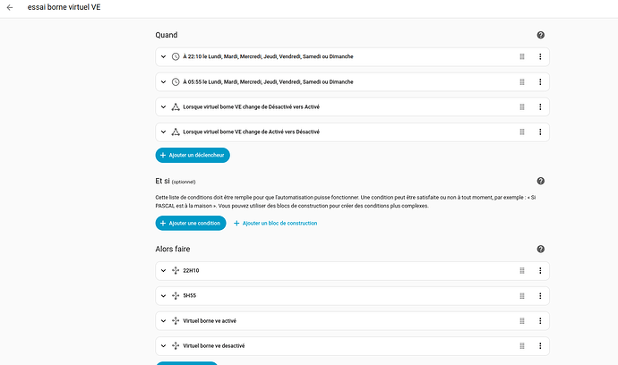Go back using the arrow icon
The width and height of the screenshot is (618, 365).
tap(10, 7)
